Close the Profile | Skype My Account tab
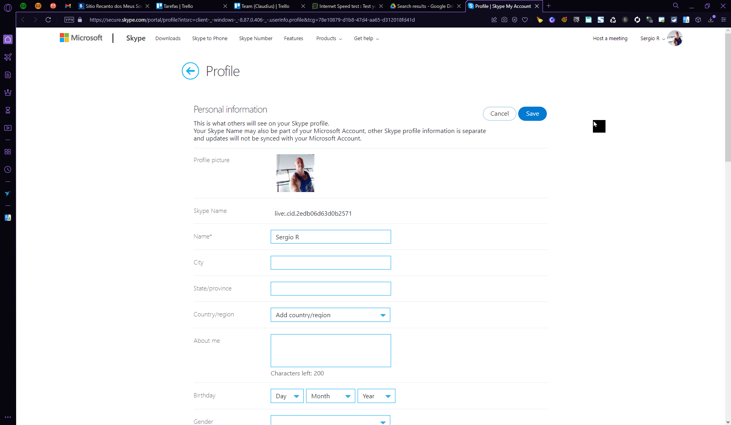 tap(537, 6)
